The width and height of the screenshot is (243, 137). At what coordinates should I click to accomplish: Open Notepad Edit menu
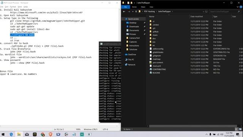[x=6, y=7]
